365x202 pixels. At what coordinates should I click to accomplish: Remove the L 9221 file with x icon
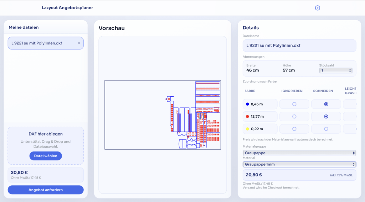click(x=79, y=43)
